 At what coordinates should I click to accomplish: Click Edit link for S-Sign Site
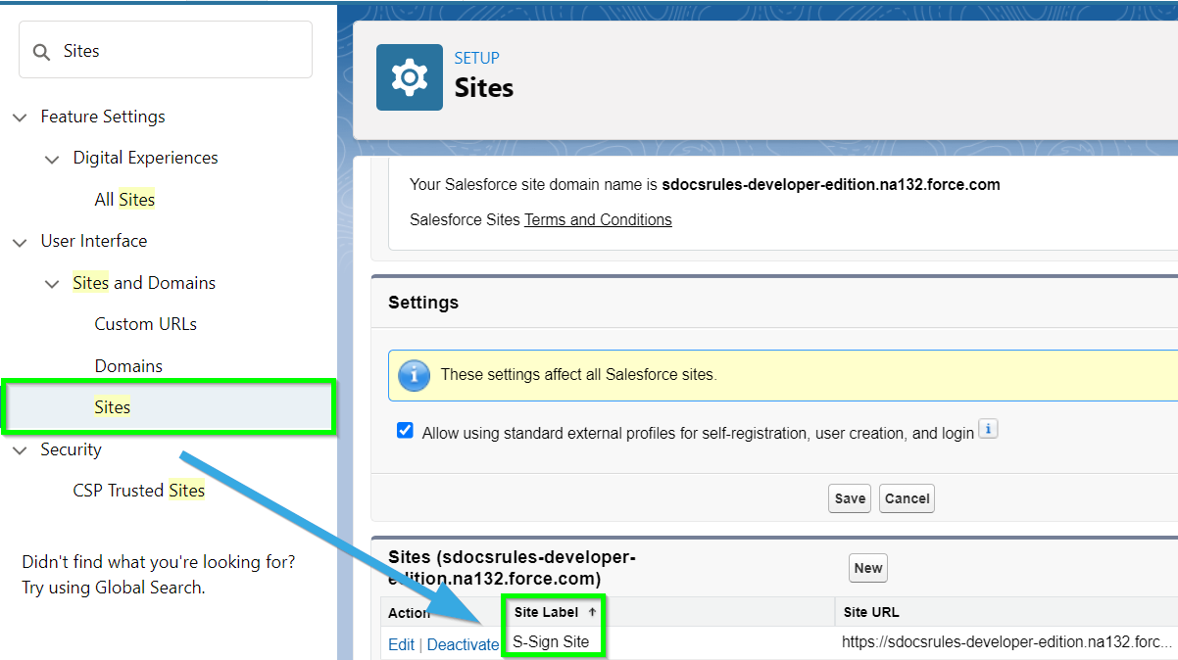point(402,644)
